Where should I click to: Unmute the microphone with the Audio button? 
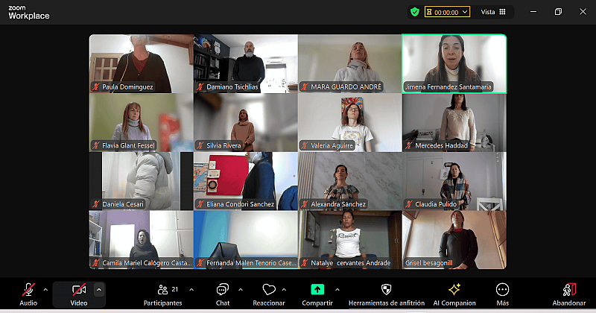point(28,291)
